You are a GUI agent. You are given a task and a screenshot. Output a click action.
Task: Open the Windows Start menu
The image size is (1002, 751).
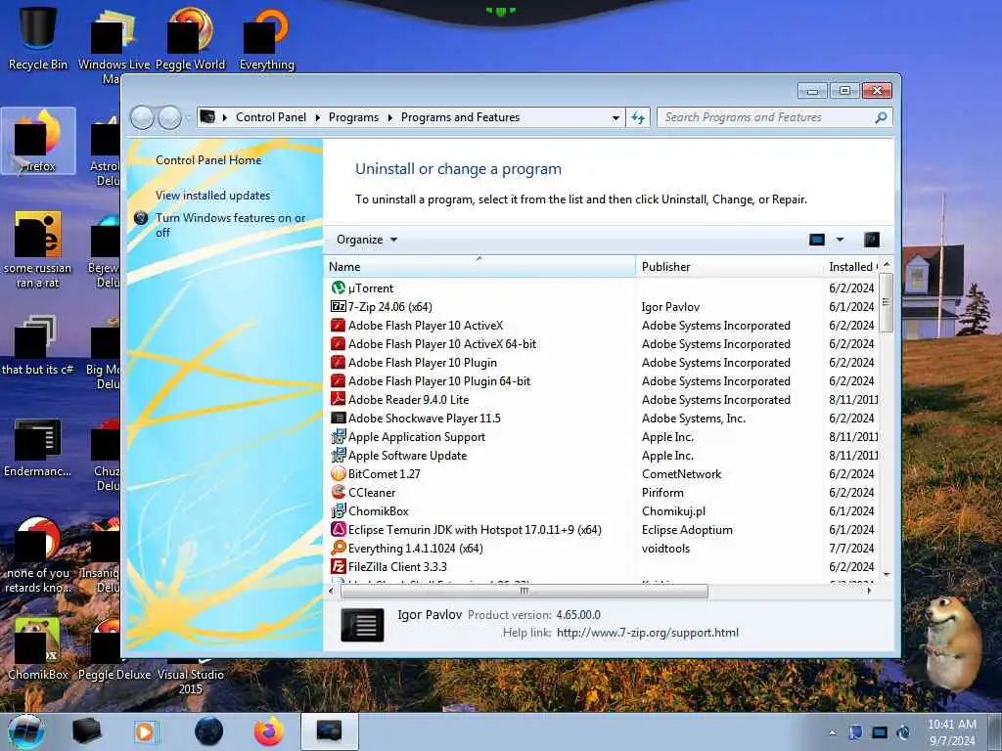[26, 731]
